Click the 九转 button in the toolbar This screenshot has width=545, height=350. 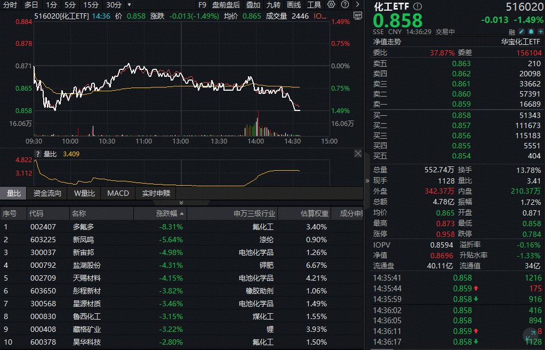273,5
